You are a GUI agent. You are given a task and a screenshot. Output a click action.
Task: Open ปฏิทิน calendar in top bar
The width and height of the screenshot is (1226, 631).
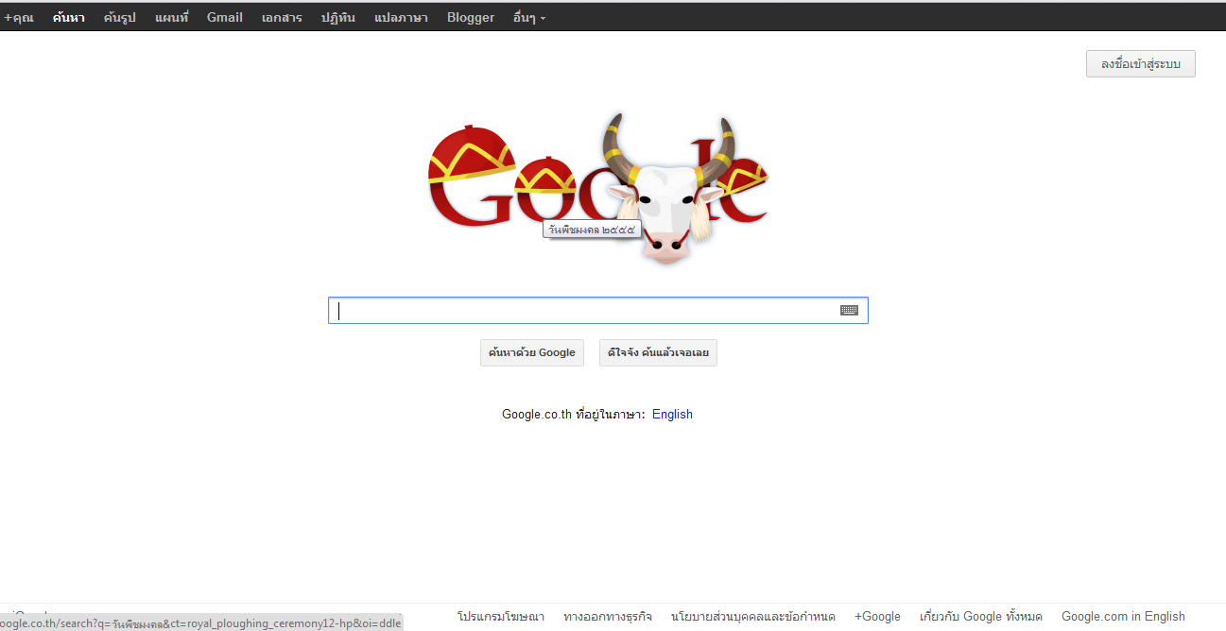coord(338,17)
